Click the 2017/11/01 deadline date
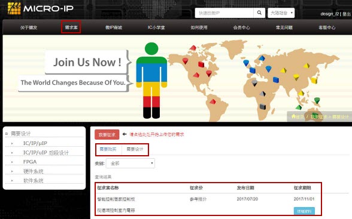 click(304, 199)
